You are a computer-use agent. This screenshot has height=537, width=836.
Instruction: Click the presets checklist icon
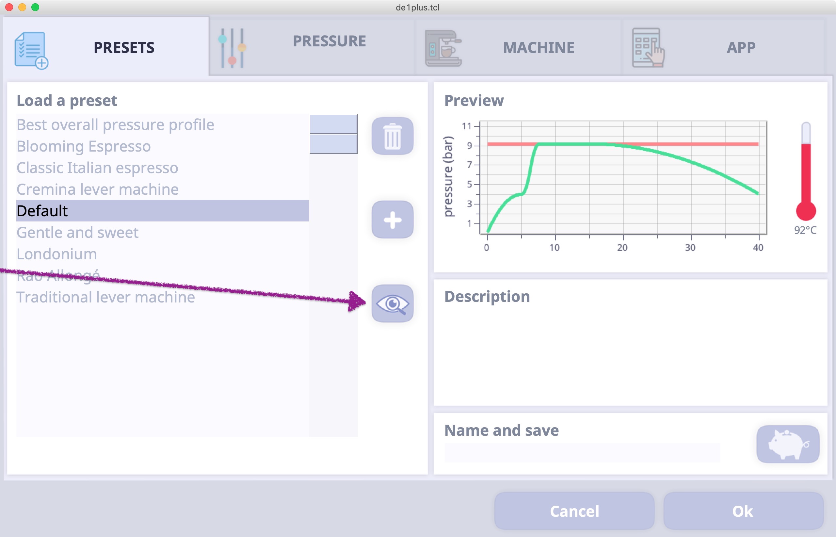tap(31, 51)
